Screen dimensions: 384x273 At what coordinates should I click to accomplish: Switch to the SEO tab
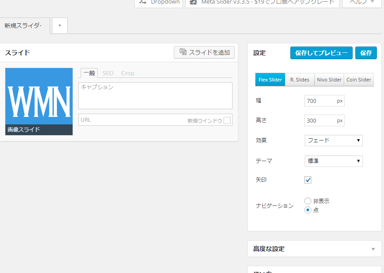click(108, 73)
